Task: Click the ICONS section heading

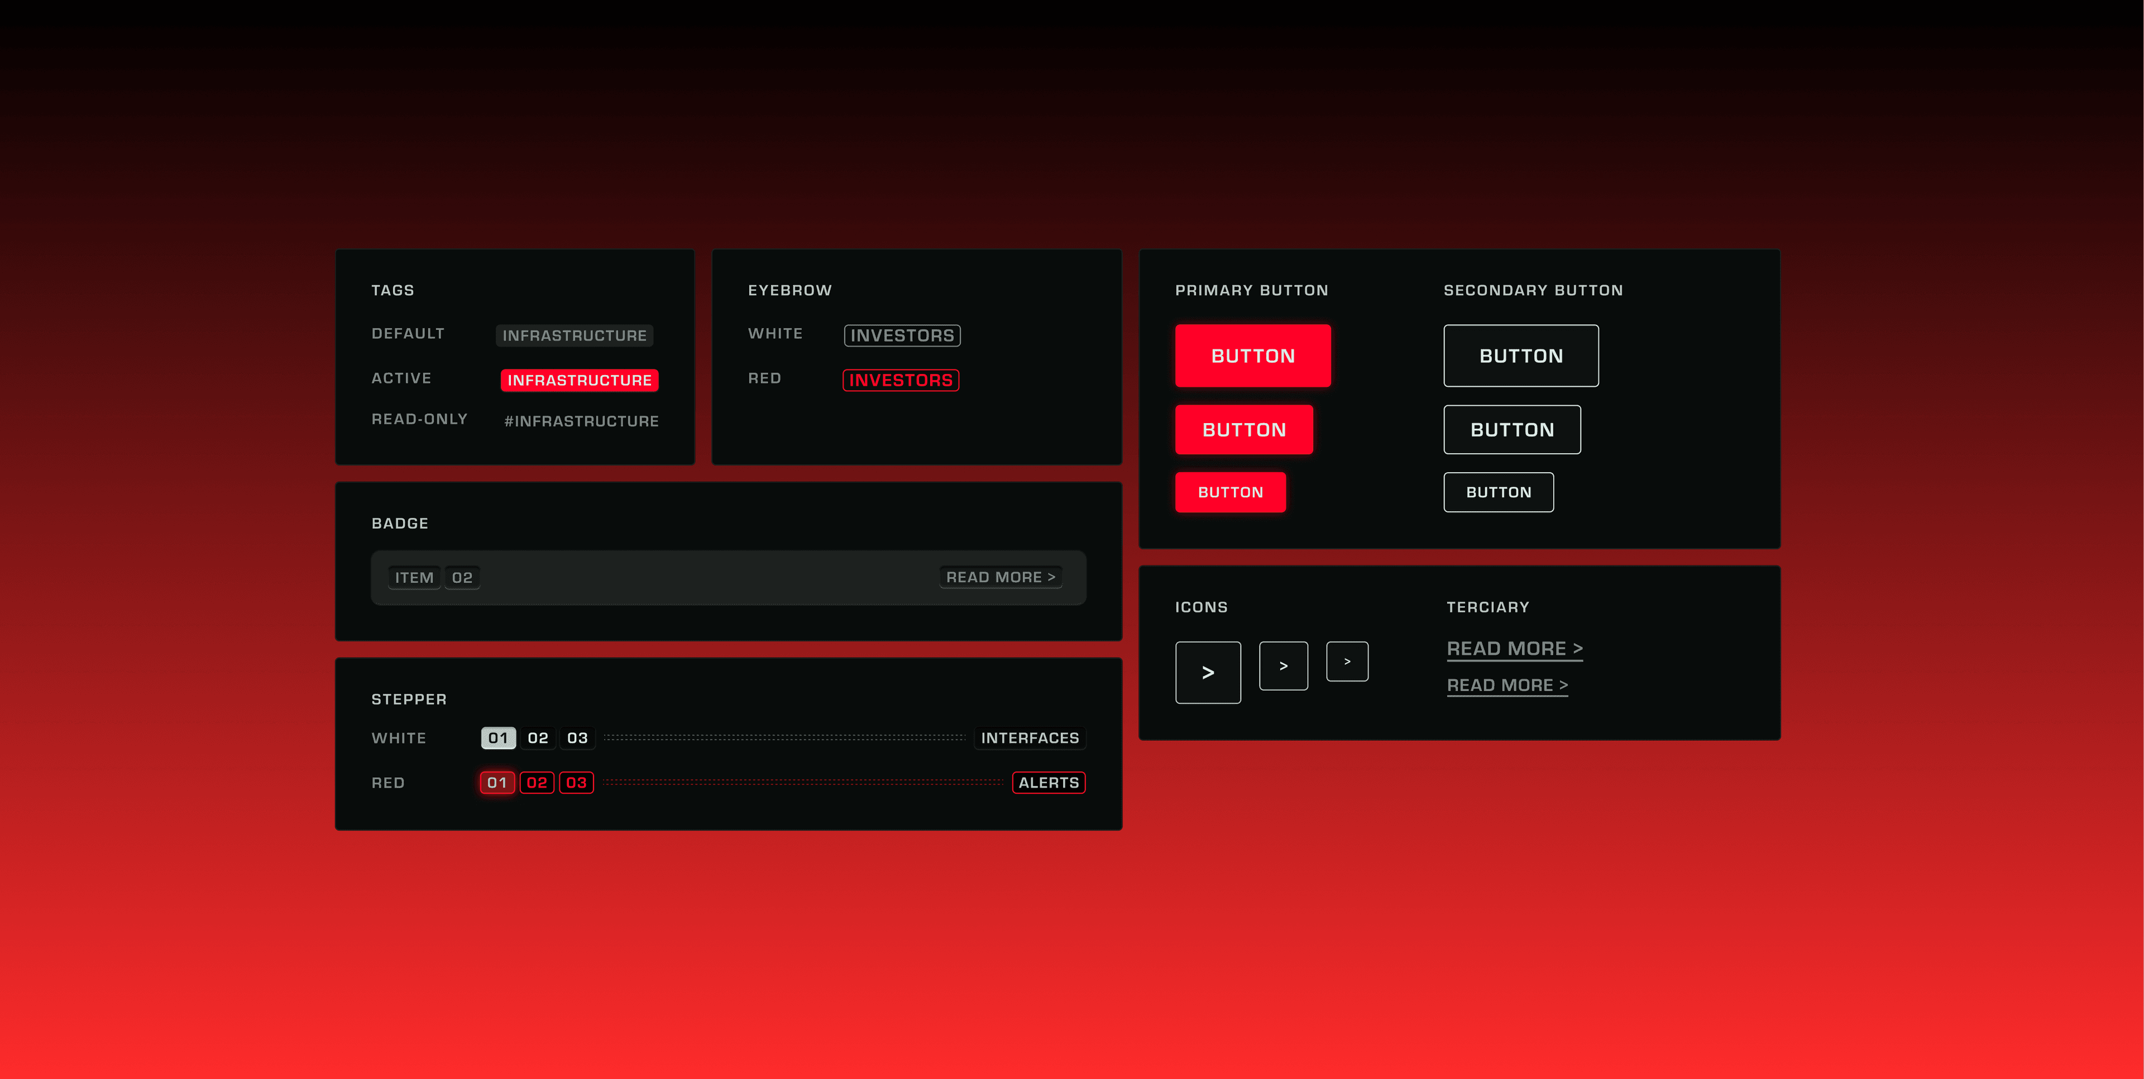Action: pyautogui.click(x=1201, y=607)
